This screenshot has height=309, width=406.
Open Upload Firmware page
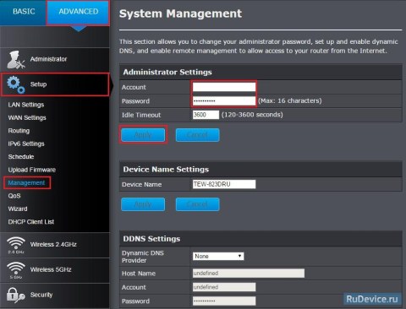32,170
